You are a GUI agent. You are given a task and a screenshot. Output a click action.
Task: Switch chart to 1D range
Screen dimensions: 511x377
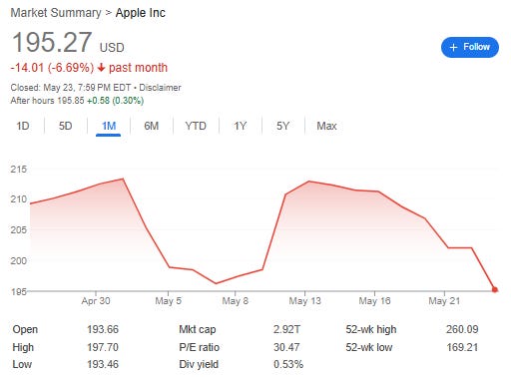pyautogui.click(x=23, y=126)
